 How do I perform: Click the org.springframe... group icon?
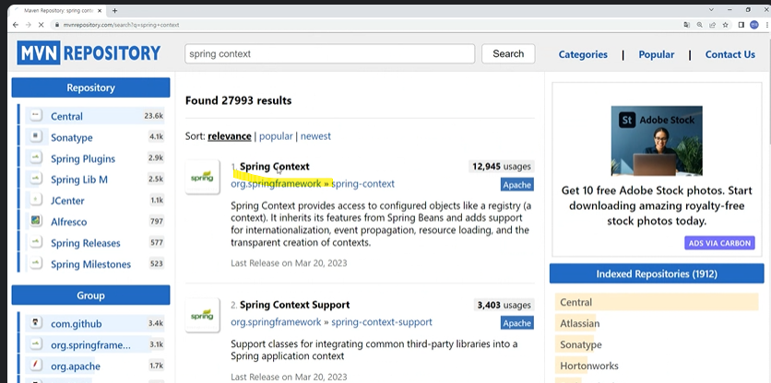pyautogui.click(x=35, y=344)
